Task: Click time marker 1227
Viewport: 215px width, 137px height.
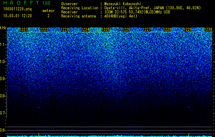Action: 147,29
